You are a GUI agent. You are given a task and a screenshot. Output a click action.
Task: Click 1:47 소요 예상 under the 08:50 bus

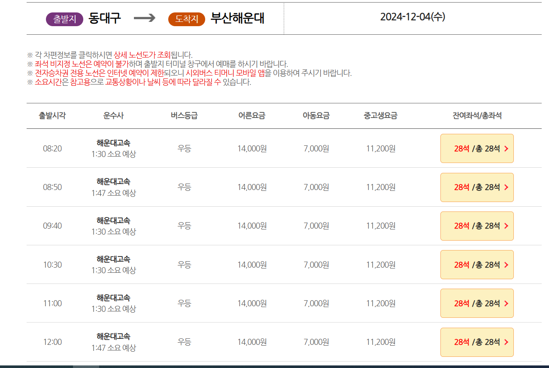coord(113,193)
